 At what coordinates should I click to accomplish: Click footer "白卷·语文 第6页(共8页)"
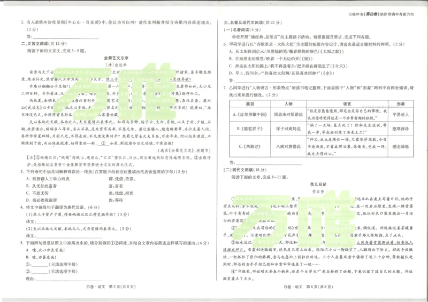coord(309,287)
